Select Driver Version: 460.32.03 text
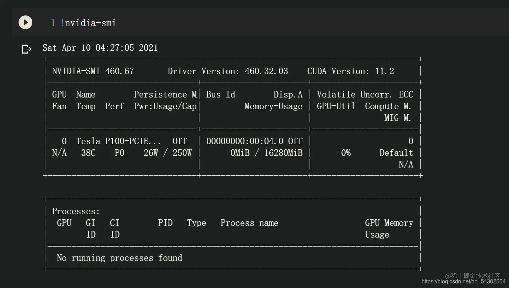509x288 pixels. [x=228, y=71]
